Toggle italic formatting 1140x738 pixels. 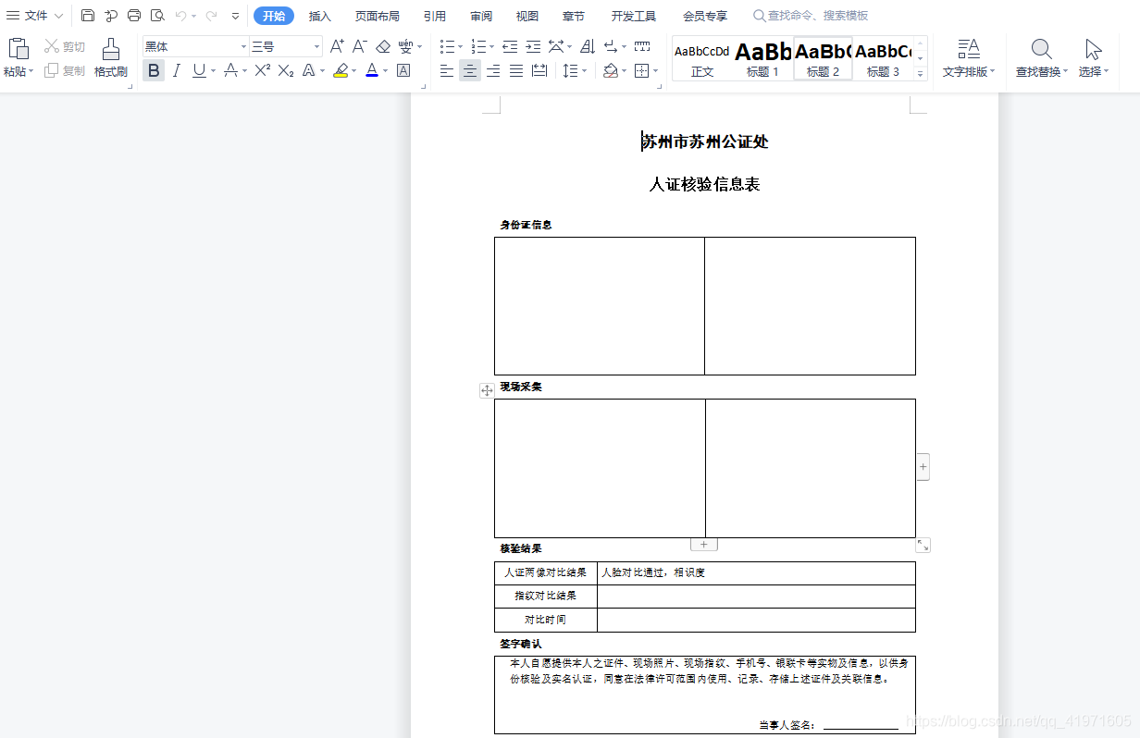(176, 69)
